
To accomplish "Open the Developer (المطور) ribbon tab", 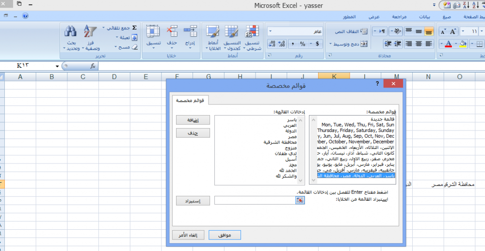I will [349, 16].
